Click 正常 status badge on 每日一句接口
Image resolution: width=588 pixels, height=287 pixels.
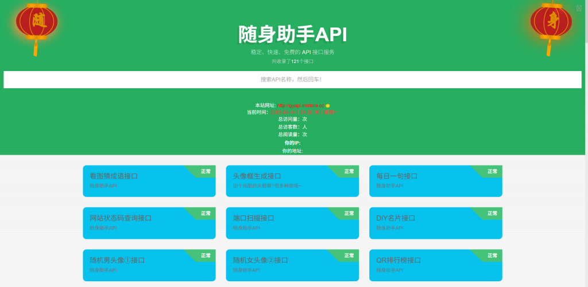[492, 171]
